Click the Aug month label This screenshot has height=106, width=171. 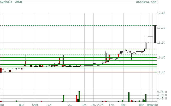(x=21, y=105)
